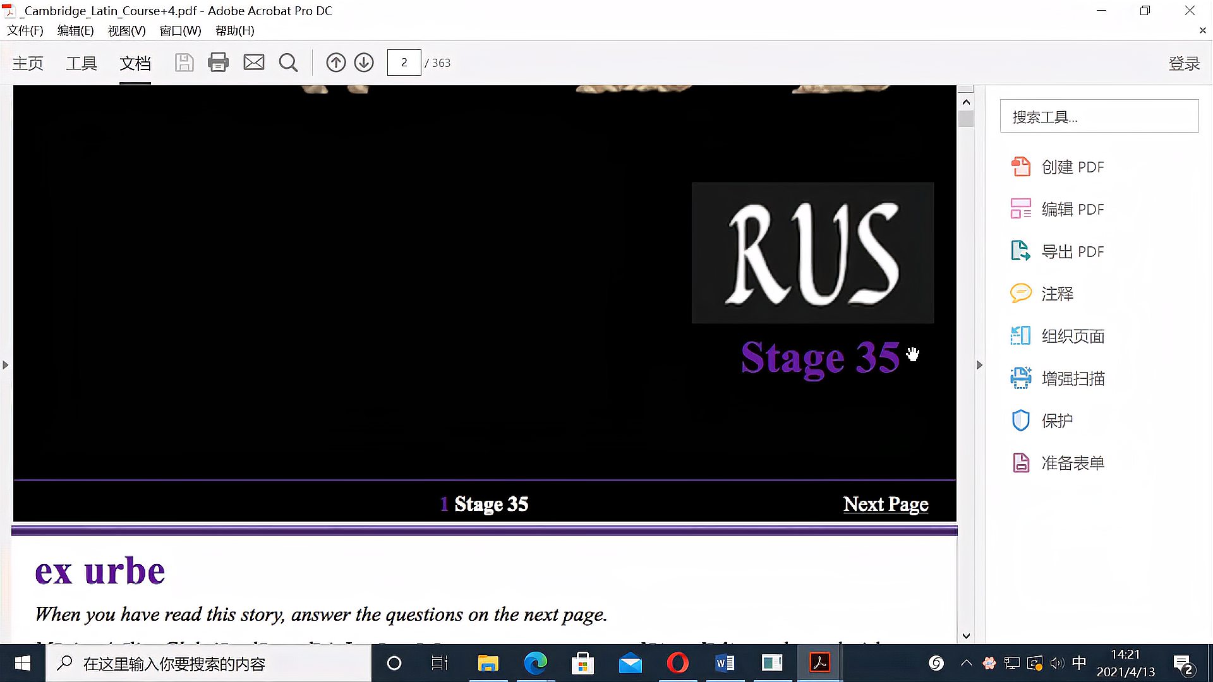The width and height of the screenshot is (1213, 682).
Task: Click the scroll down arrow button
Action: tap(965, 635)
